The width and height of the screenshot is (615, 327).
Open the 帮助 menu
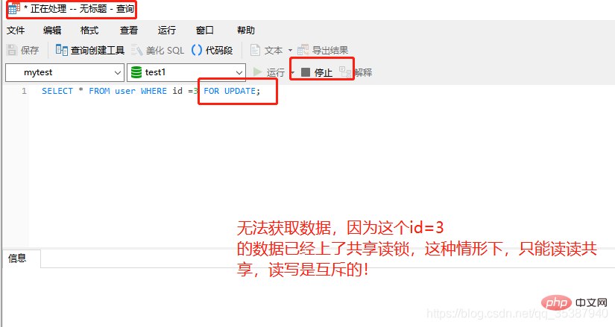[246, 31]
